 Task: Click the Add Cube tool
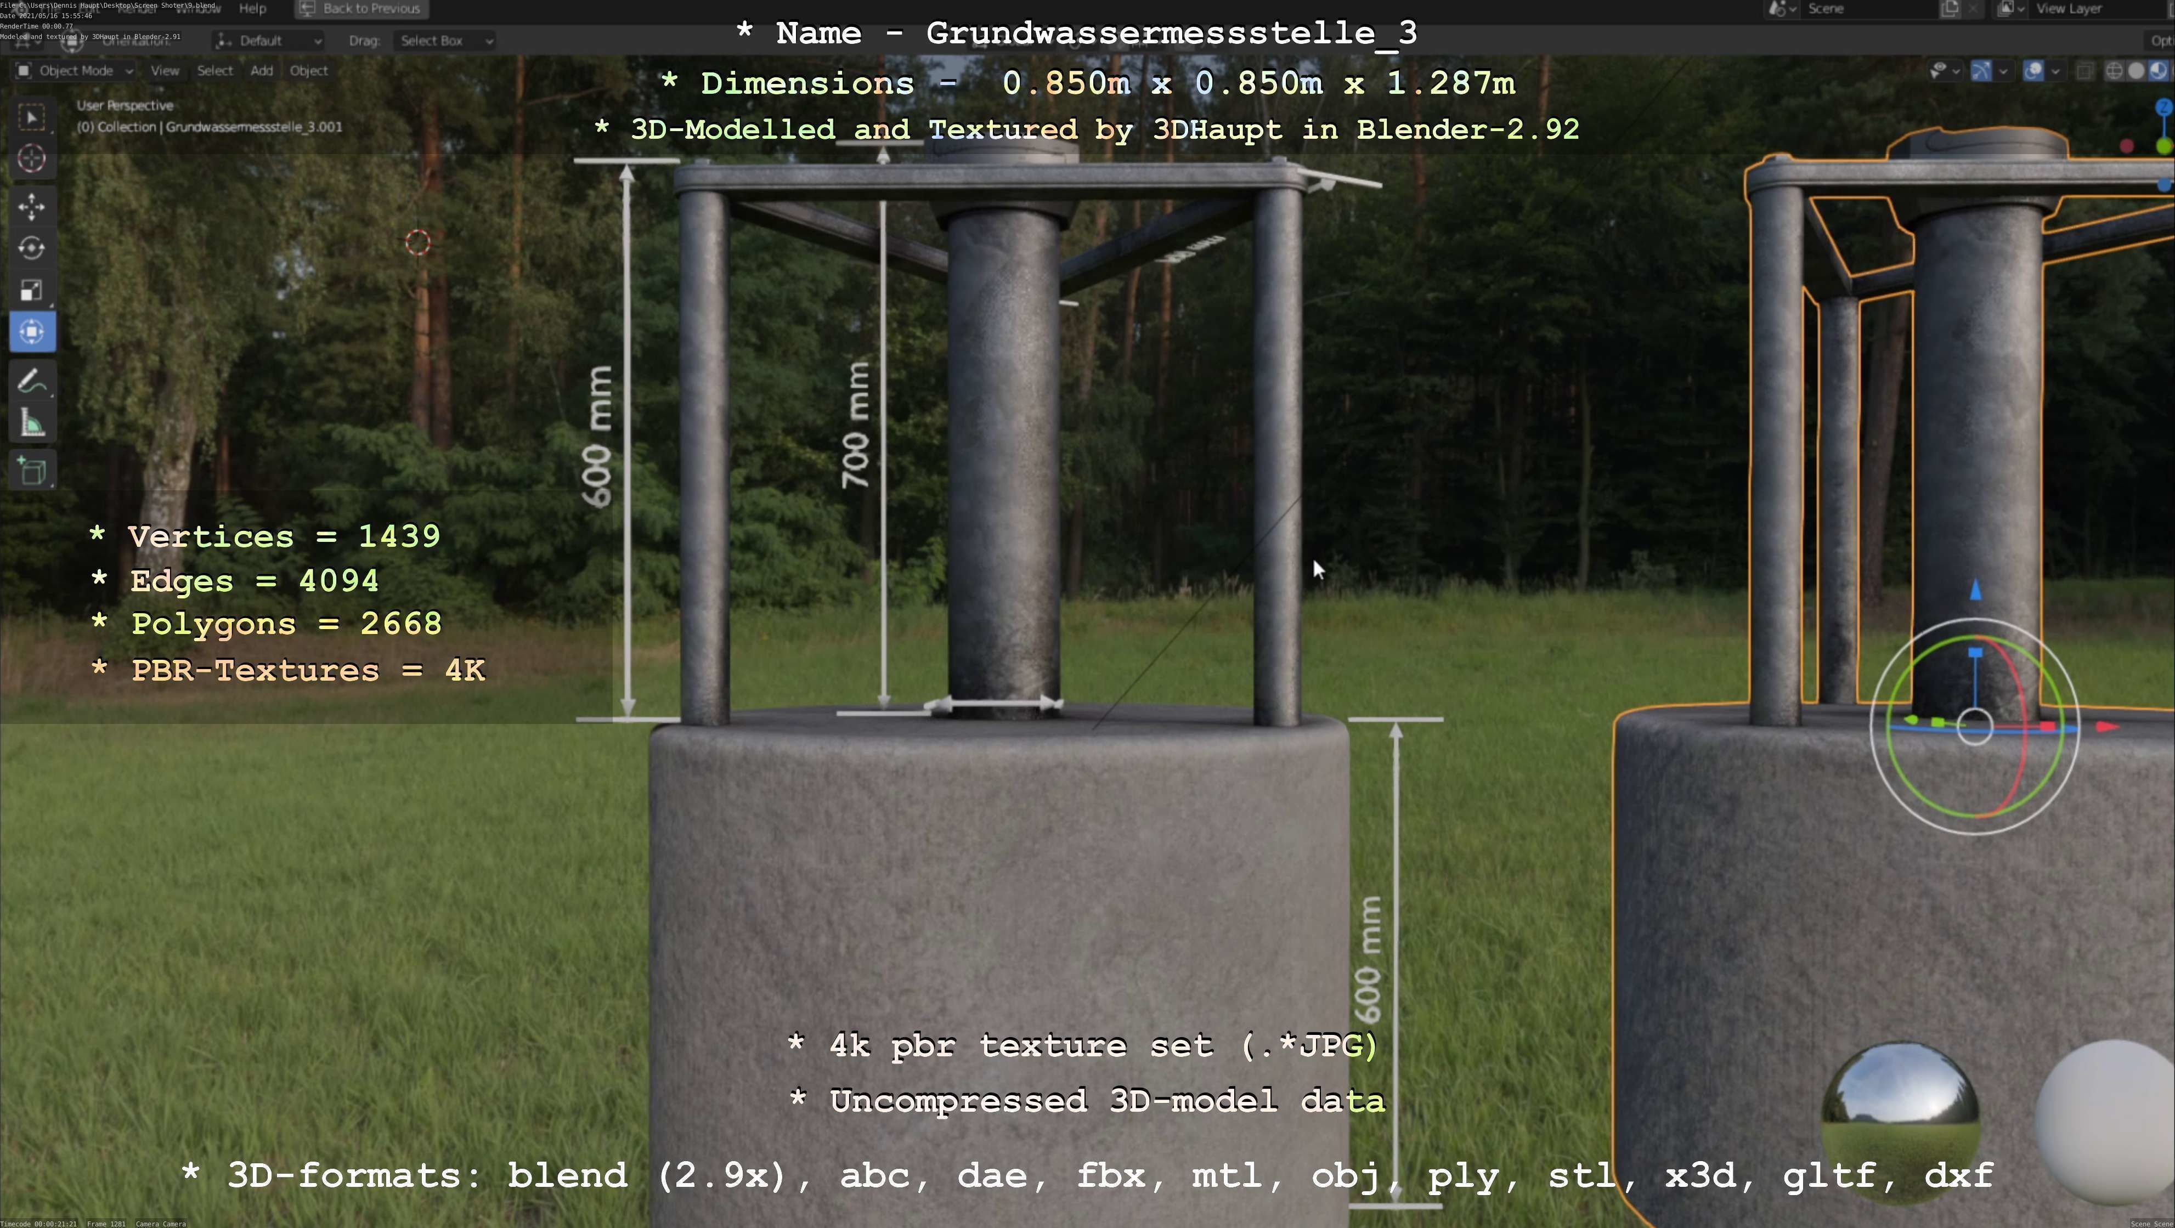click(x=32, y=471)
